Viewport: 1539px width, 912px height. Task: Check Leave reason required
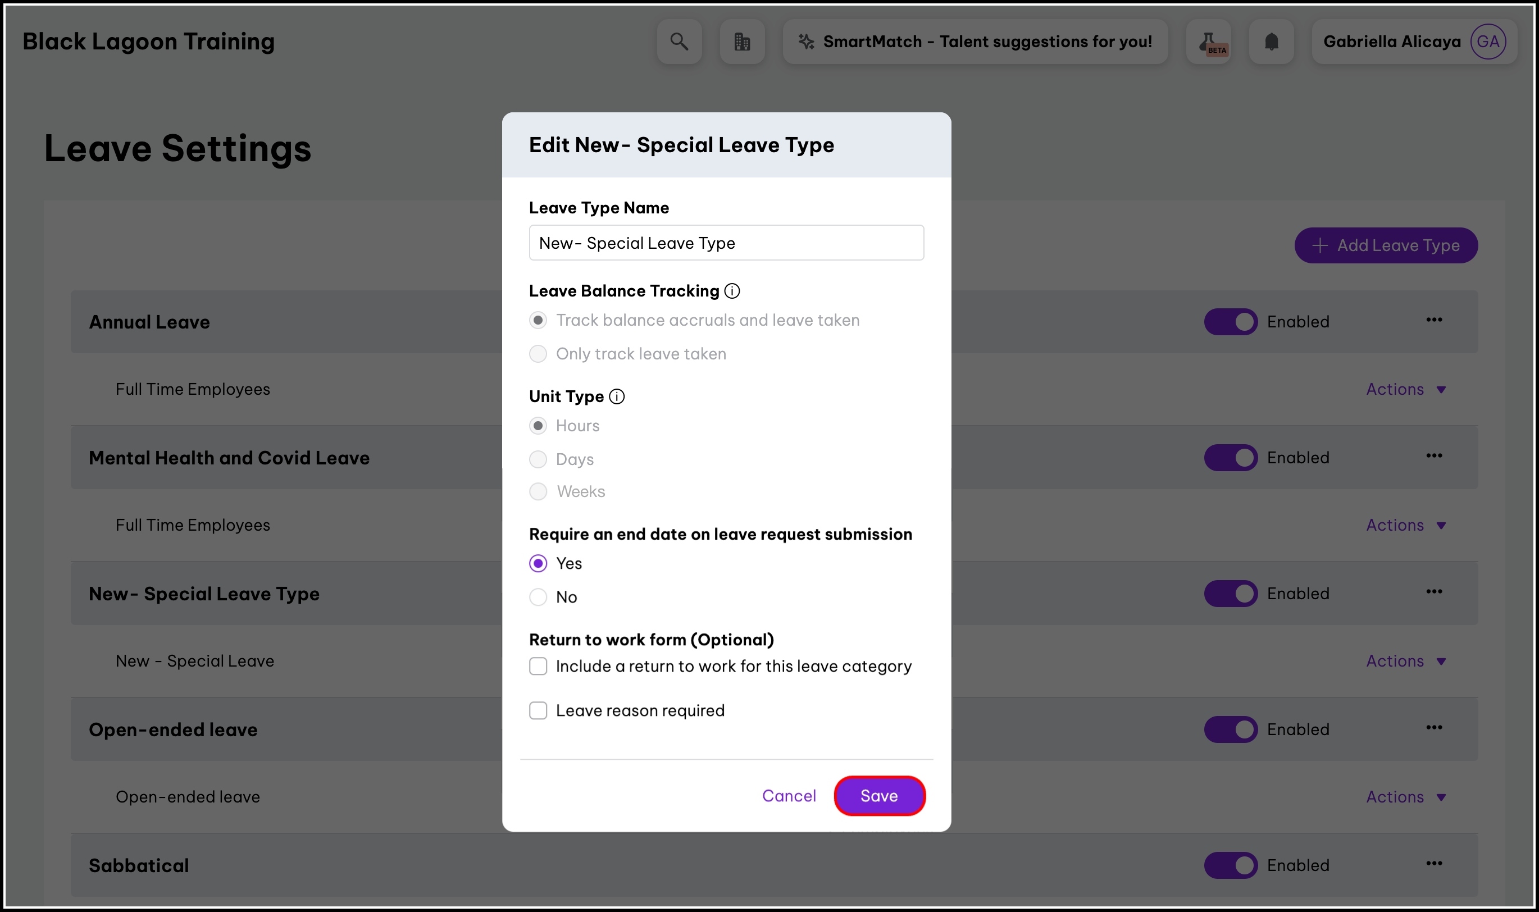point(538,710)
